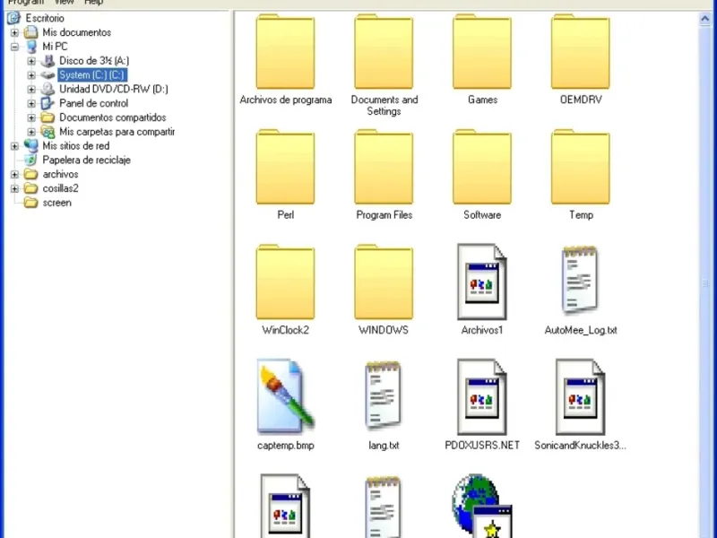Select the cosillas2 folder in tree
717x538 pixels.
click(x=60, y=188)
